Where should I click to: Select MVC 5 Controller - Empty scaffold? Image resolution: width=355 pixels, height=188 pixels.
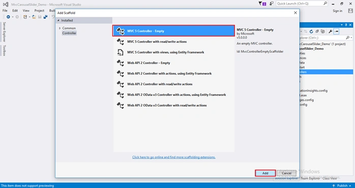coord(173,31)
